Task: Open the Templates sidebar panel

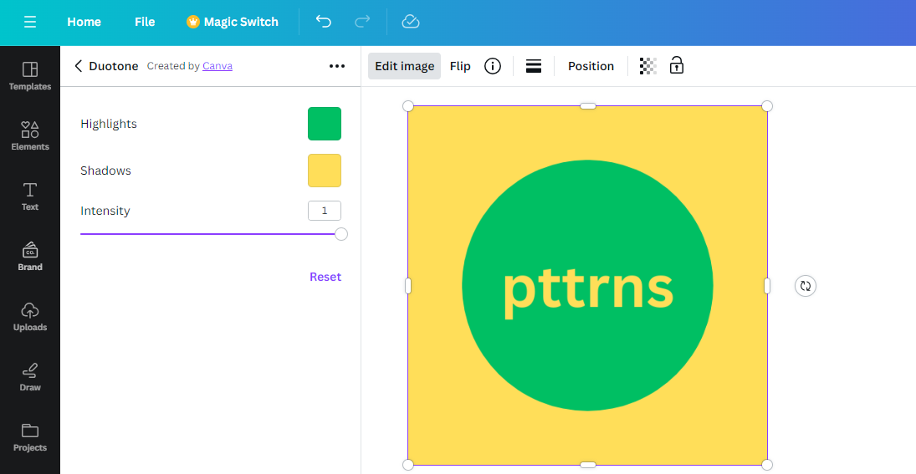Action: [30, 76]
